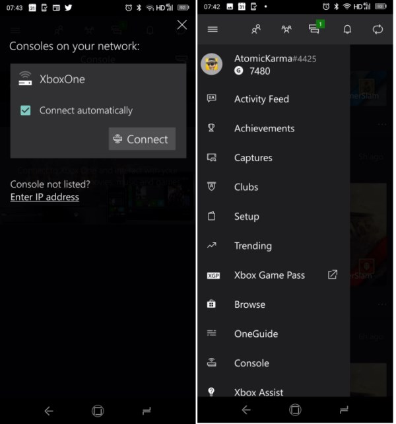Tap the XGP Game Pass icon

(213, 275)
